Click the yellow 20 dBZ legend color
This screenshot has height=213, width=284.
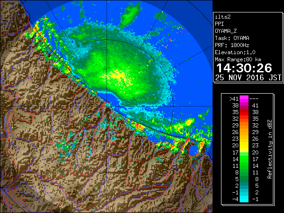tap(244, 146)
